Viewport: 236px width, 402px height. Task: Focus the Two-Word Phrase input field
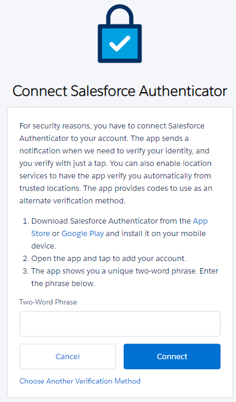click(120, 324)
